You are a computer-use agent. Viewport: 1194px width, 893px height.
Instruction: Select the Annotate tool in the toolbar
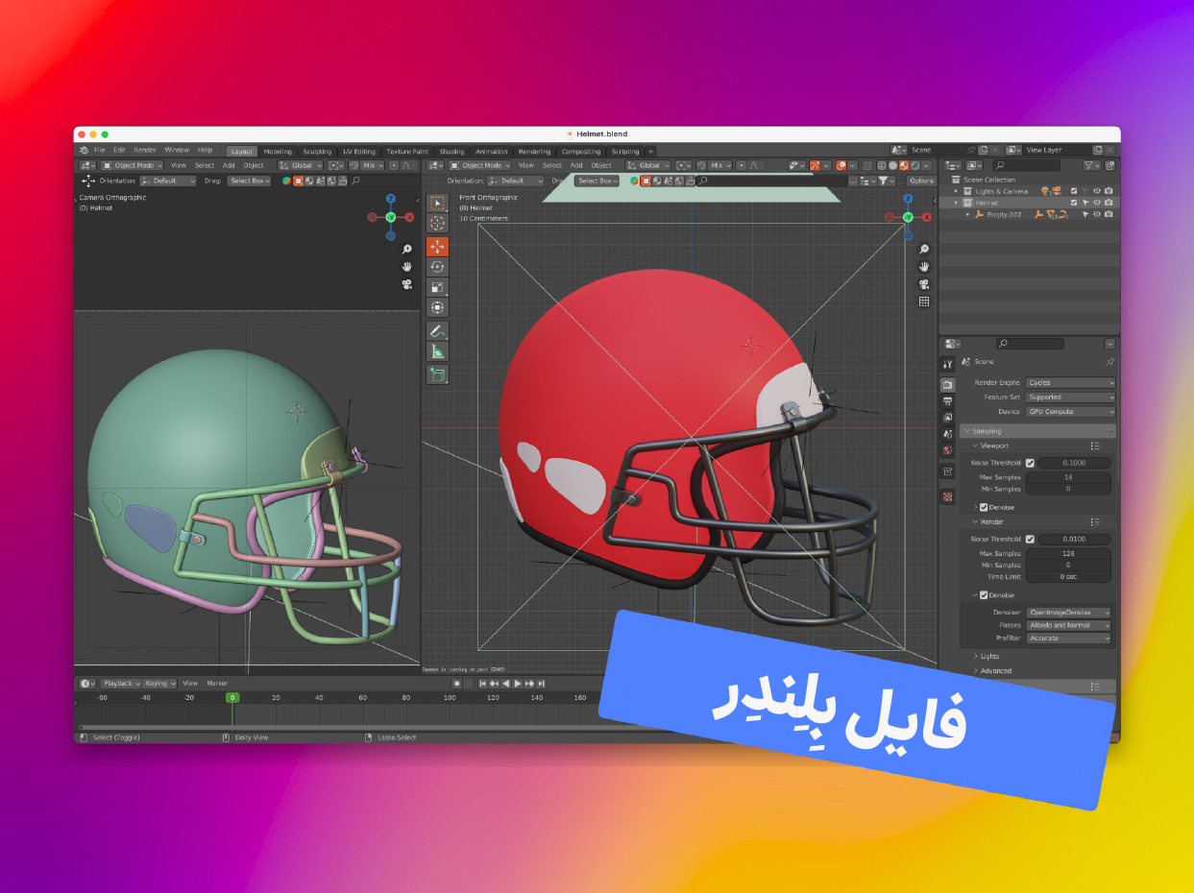[437, 330]
